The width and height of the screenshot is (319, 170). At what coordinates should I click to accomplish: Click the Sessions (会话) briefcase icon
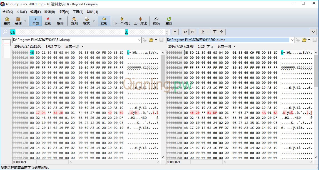[x=18, y=21]
